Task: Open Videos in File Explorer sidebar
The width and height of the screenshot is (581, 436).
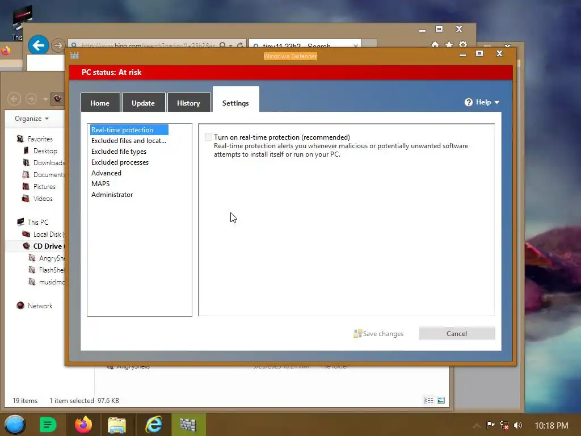Action: click(43, 198)
